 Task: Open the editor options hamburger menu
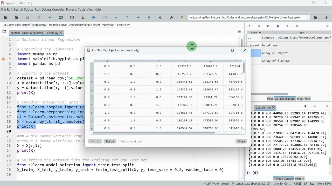pyautogui.click(x=239, y=32)
